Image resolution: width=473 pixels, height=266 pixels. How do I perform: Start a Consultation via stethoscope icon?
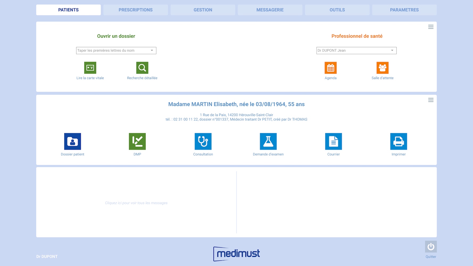click(203, 142)
